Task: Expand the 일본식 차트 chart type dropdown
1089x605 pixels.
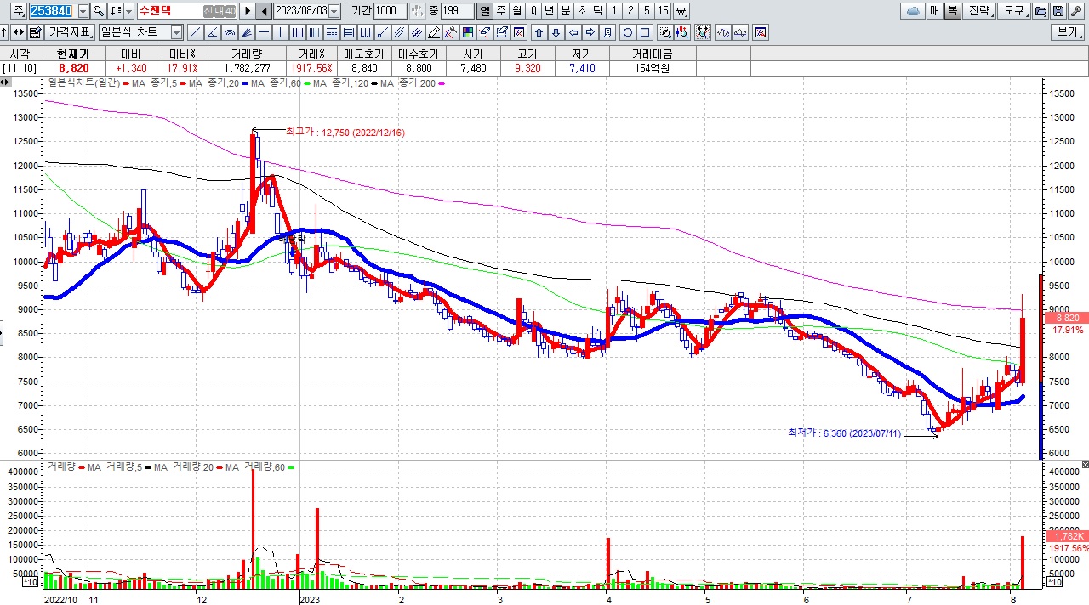Action: pyautogui.click(x=176, y=32)
